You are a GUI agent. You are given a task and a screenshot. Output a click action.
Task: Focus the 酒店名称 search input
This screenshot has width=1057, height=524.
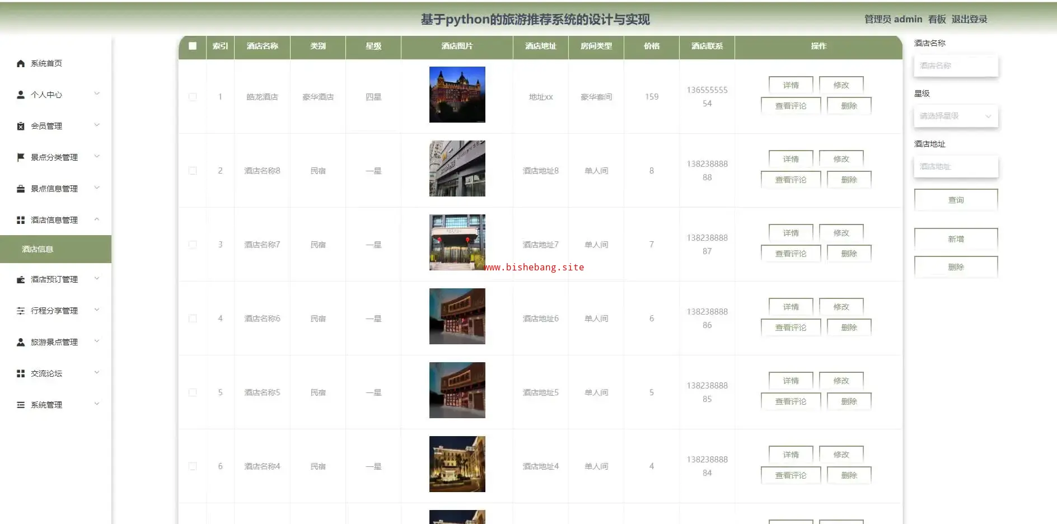pos(956,65)
